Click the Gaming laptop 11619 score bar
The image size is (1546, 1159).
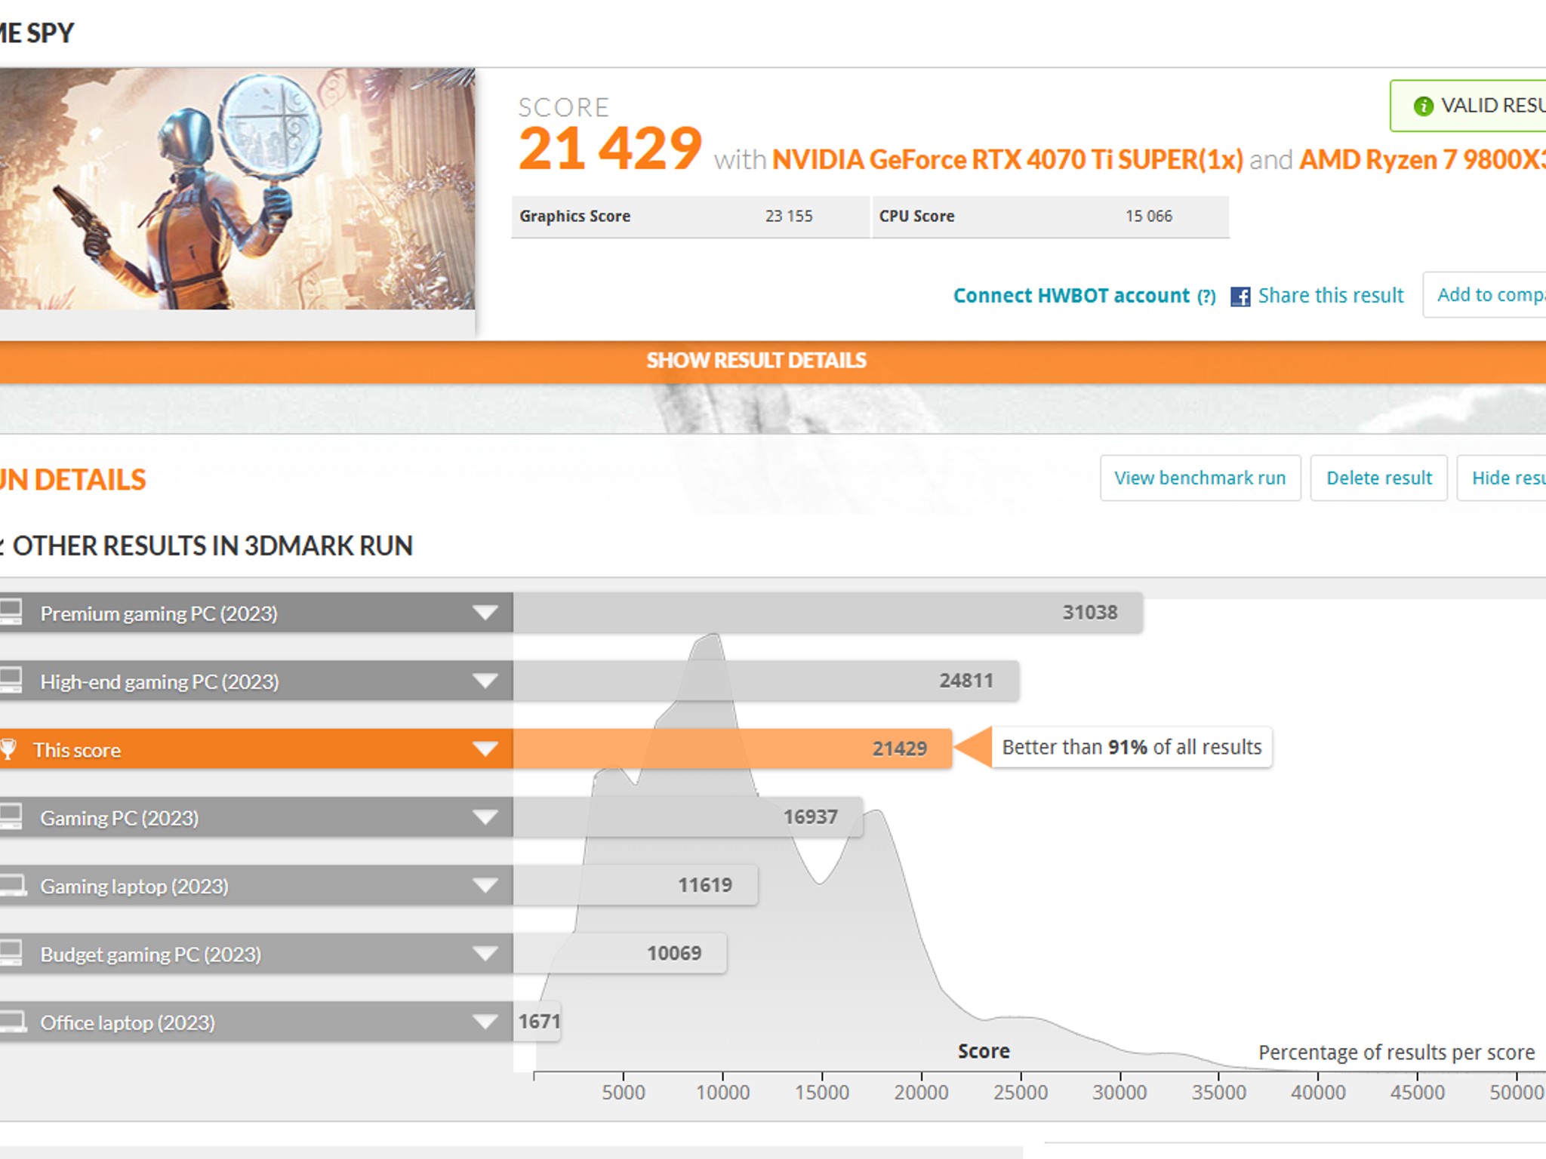tap(636, 885)
